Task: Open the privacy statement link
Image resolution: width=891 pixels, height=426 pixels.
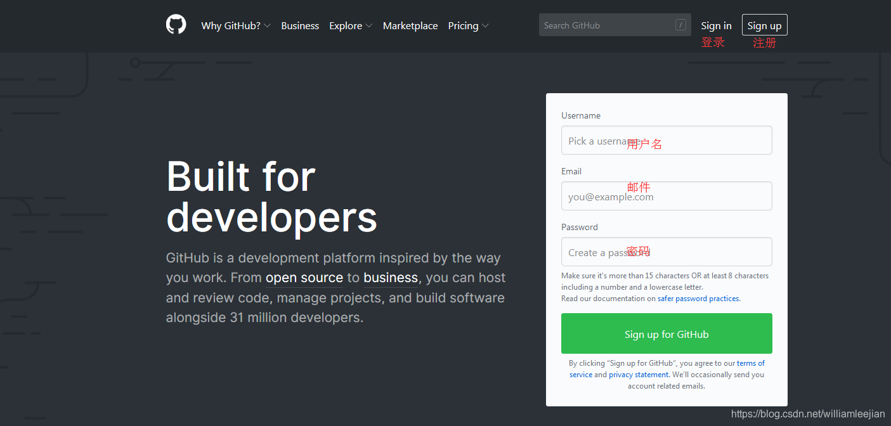Action: pyautogui.click(x=639, y=375)
